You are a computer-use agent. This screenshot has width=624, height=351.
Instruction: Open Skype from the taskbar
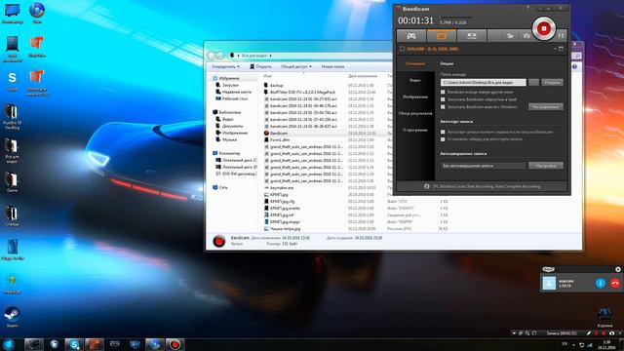pyautogui.click(x=74, y=344)
